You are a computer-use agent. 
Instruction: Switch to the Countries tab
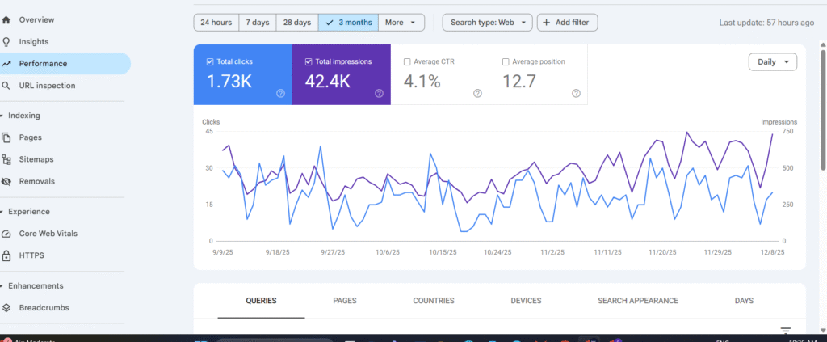tap(433, 301)
